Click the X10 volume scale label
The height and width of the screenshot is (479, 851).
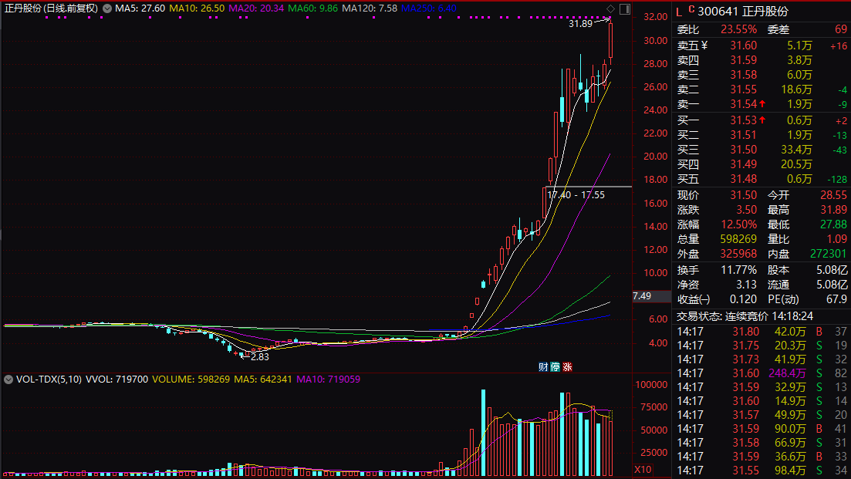pyautogui.click(x=643, y=469)
